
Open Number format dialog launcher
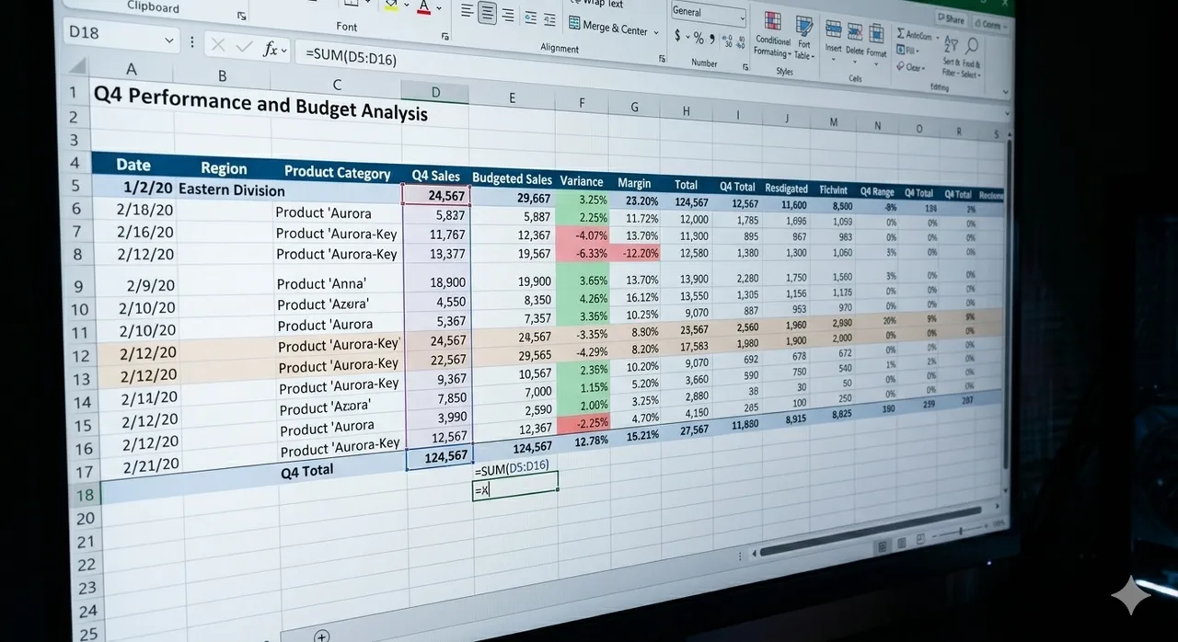click(x=745, y=67)
